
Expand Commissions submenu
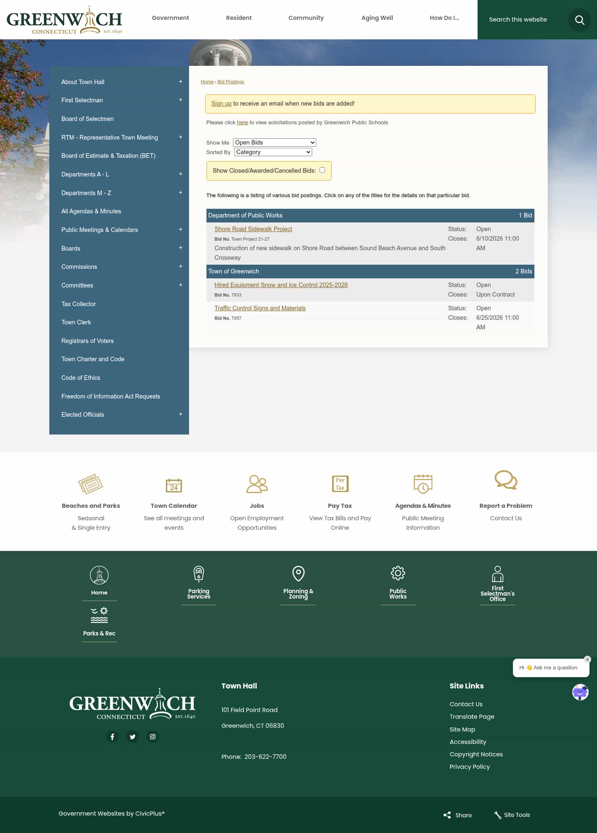tap(180, 266)
